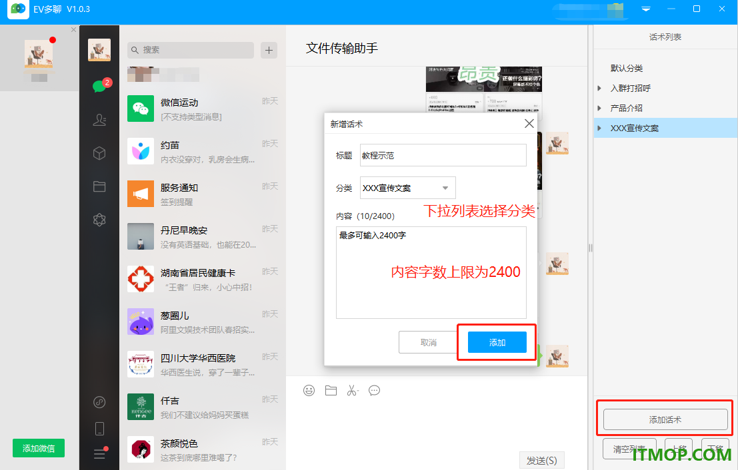Viewport: 738px width, 470px height.
Task: Click the 清空列表 button
Action: pos(629,449)
